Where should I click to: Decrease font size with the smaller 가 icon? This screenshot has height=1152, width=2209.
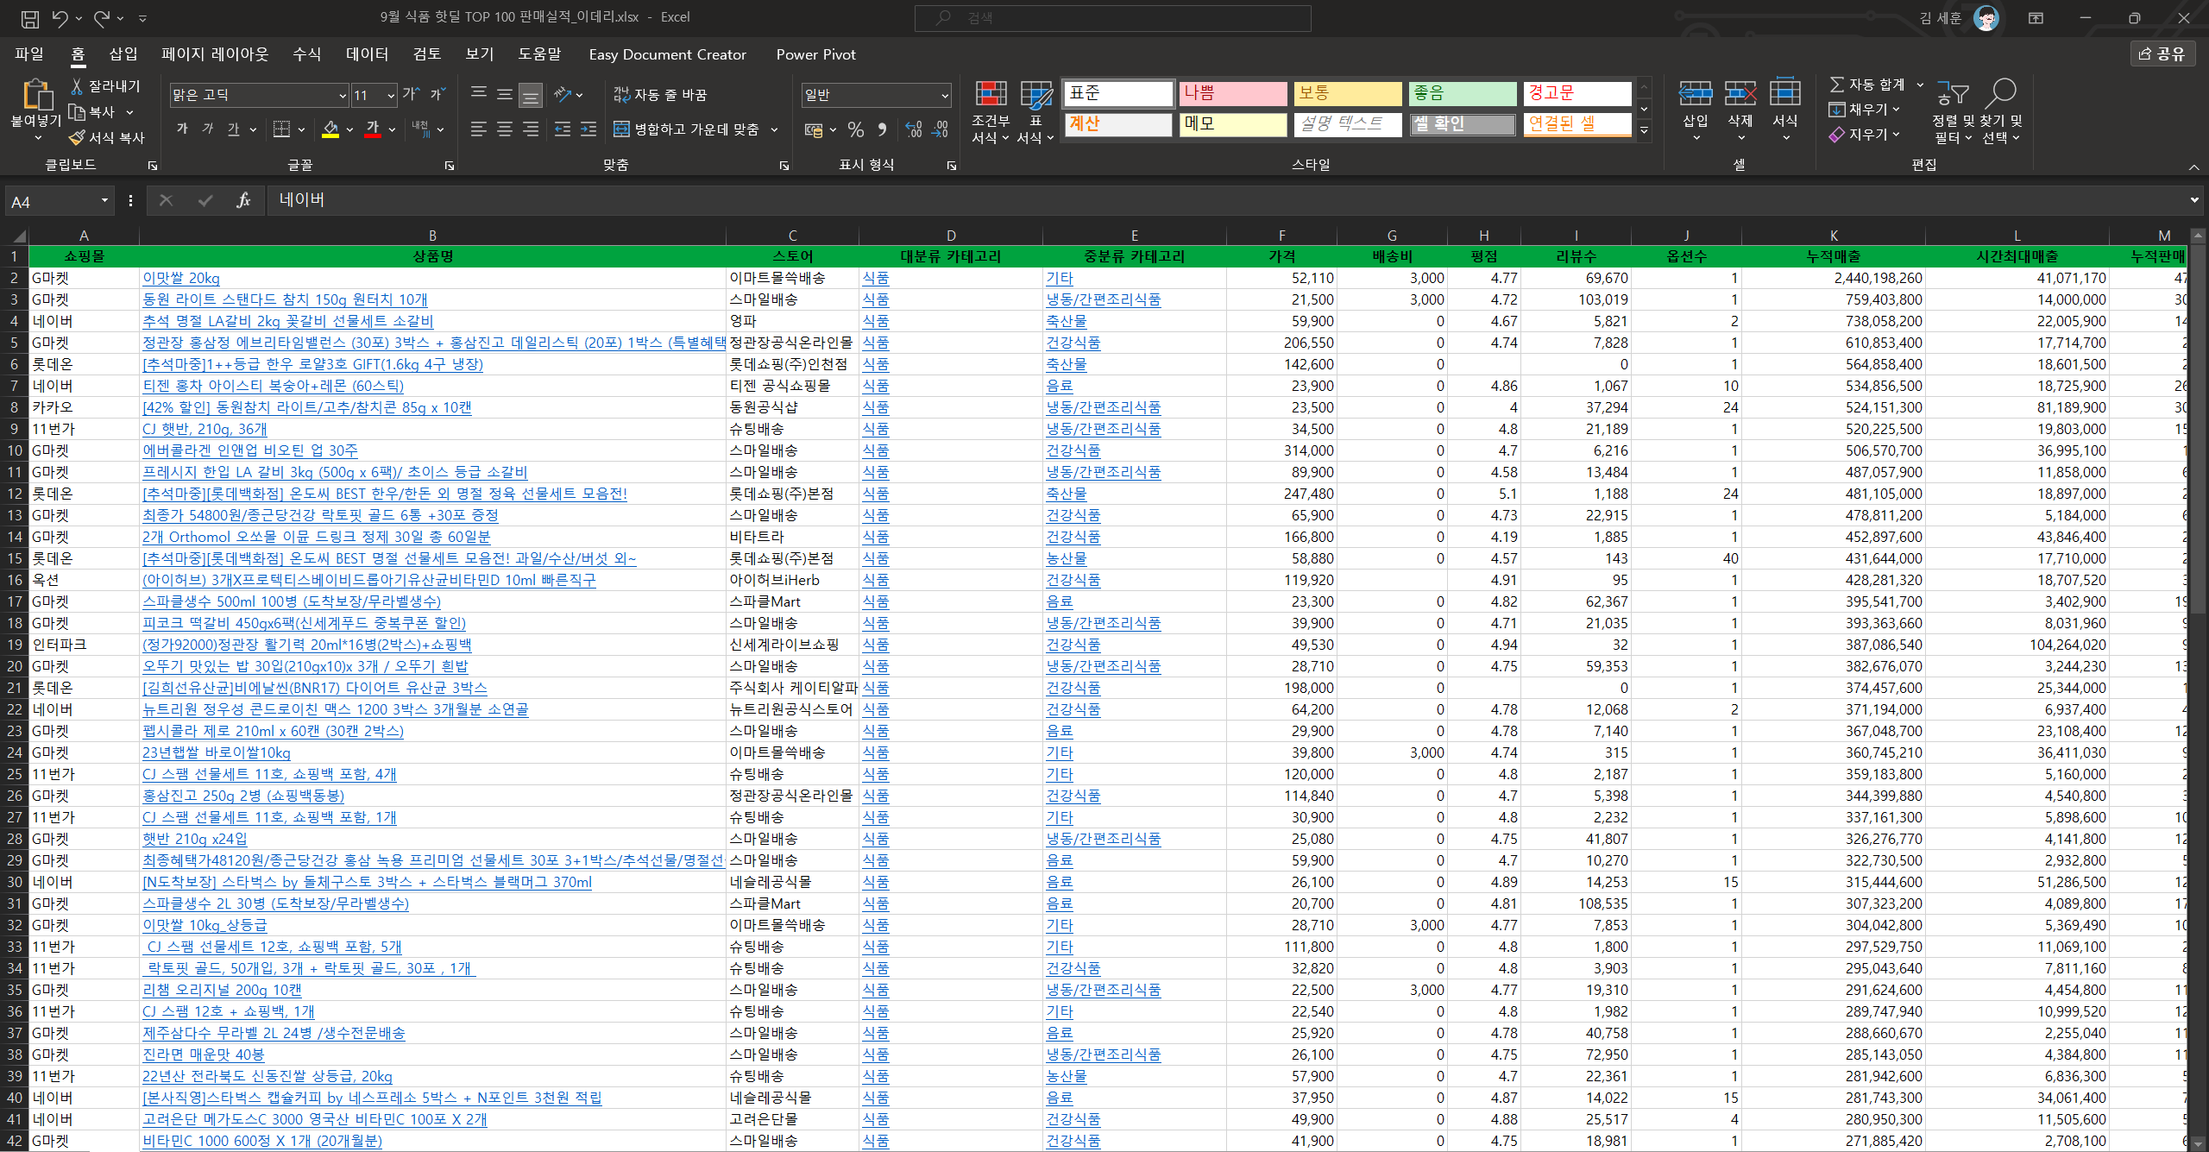[x=437, y=94]
